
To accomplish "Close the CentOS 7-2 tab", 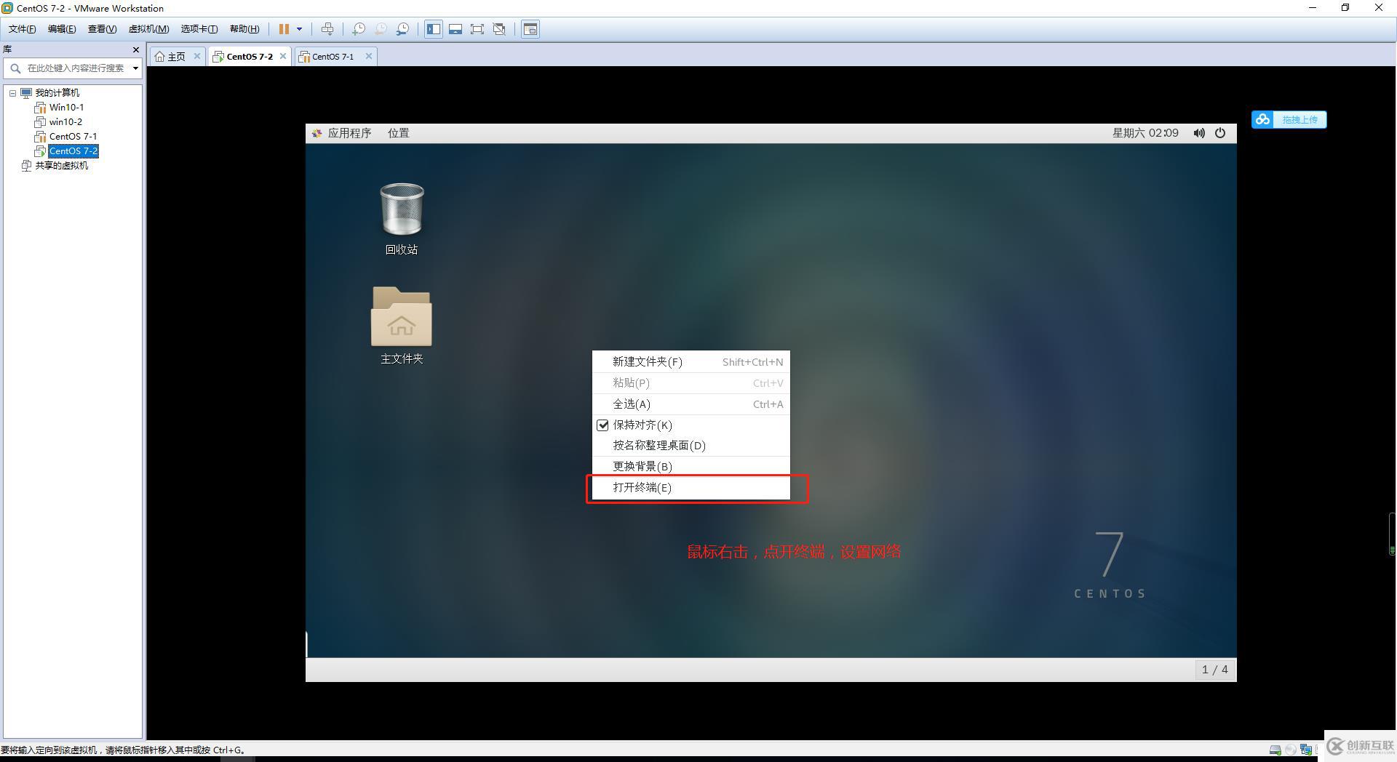I will pyautogui.click(x=283, y=56).
